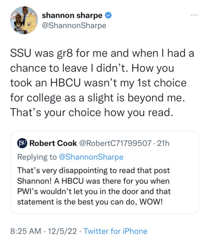Click the Twitter for iPhone link
The height and width of the screenshot is (243, 209).
coord(115,231)
